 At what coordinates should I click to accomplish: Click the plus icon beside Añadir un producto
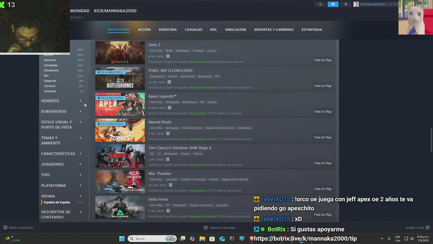click(5, 228)
